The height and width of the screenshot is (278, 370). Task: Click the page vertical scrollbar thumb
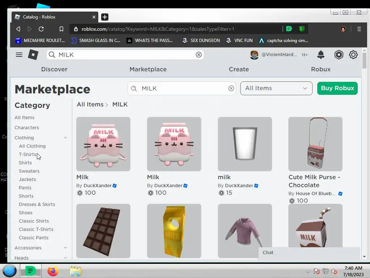[x=364, y=60]
